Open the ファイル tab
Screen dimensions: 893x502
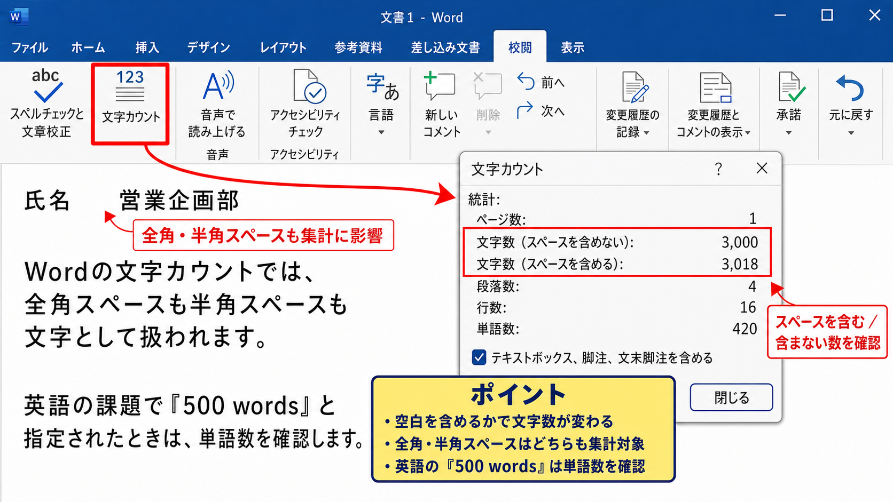(30, 47)
